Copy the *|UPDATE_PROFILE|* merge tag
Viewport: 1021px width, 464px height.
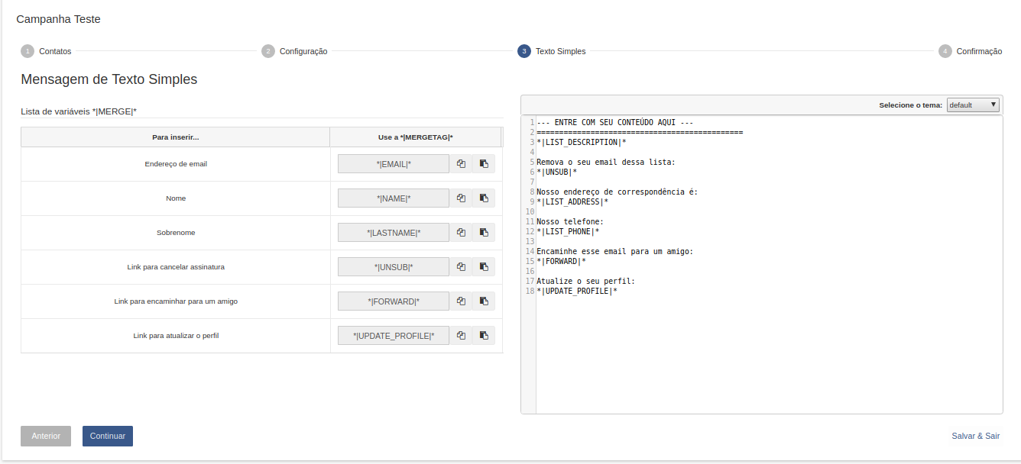click(461, 336)
